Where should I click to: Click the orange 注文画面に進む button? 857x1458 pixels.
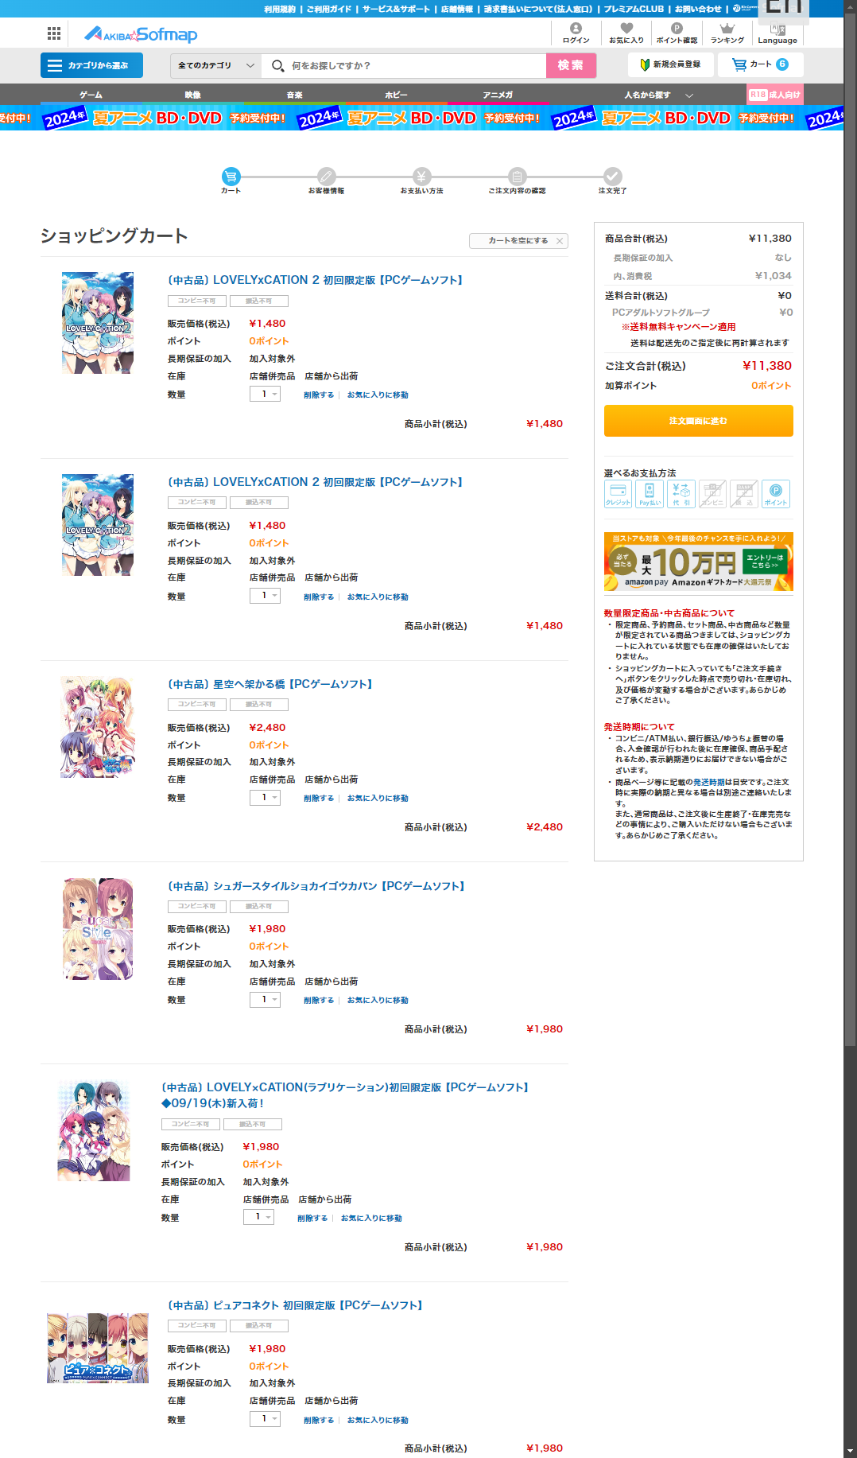pos(698,421)
